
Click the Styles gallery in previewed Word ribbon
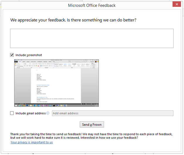[72, 64]
